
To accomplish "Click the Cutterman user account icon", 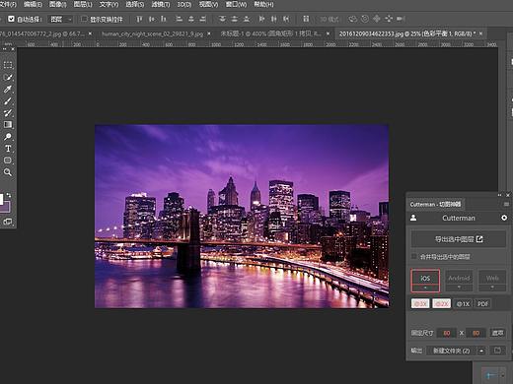I will coord(413,218).
